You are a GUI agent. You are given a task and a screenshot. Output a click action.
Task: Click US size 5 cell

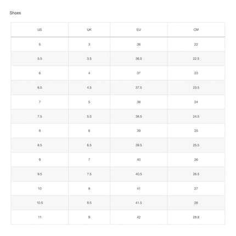pos(40,44)
